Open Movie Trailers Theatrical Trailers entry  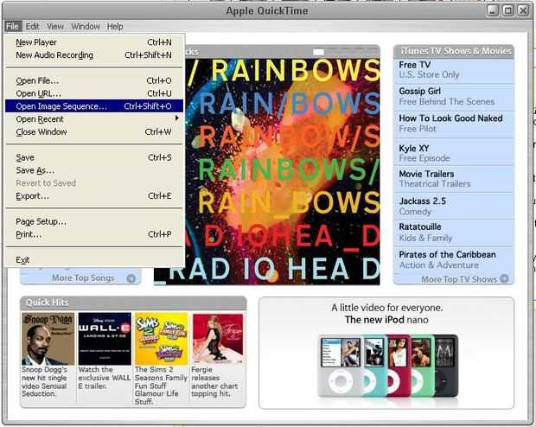[454, 179]
